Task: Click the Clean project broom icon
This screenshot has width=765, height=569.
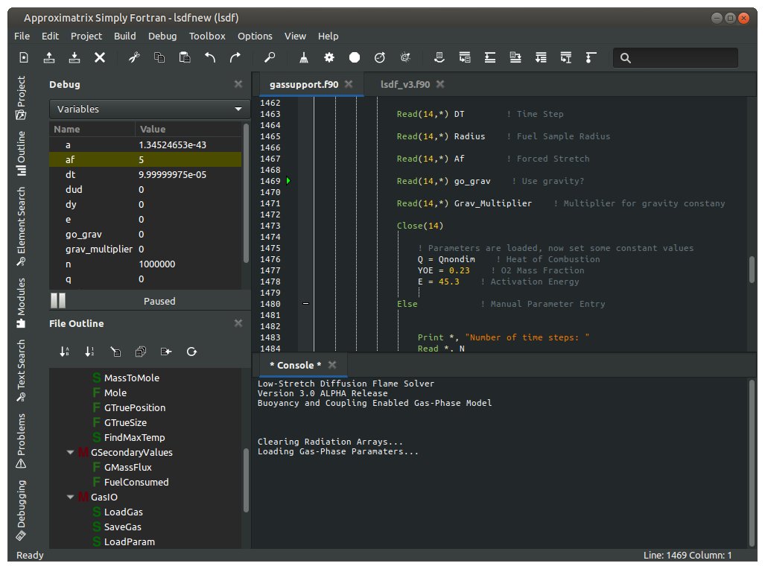Action: tap(304, 57)
